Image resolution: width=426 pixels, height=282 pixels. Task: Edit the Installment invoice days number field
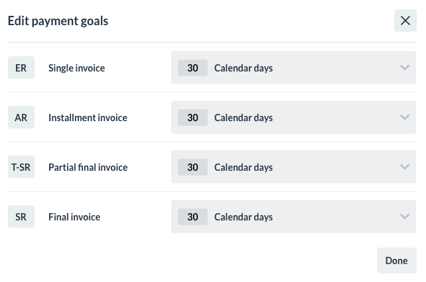click(192, 118)
